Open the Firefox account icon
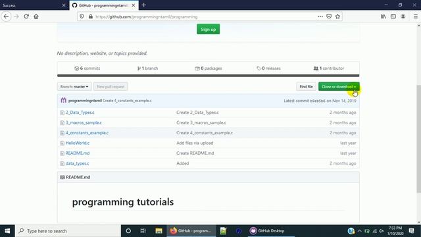Image resolution: width=421 pixels, height=237 pixels. pos(403,16)
